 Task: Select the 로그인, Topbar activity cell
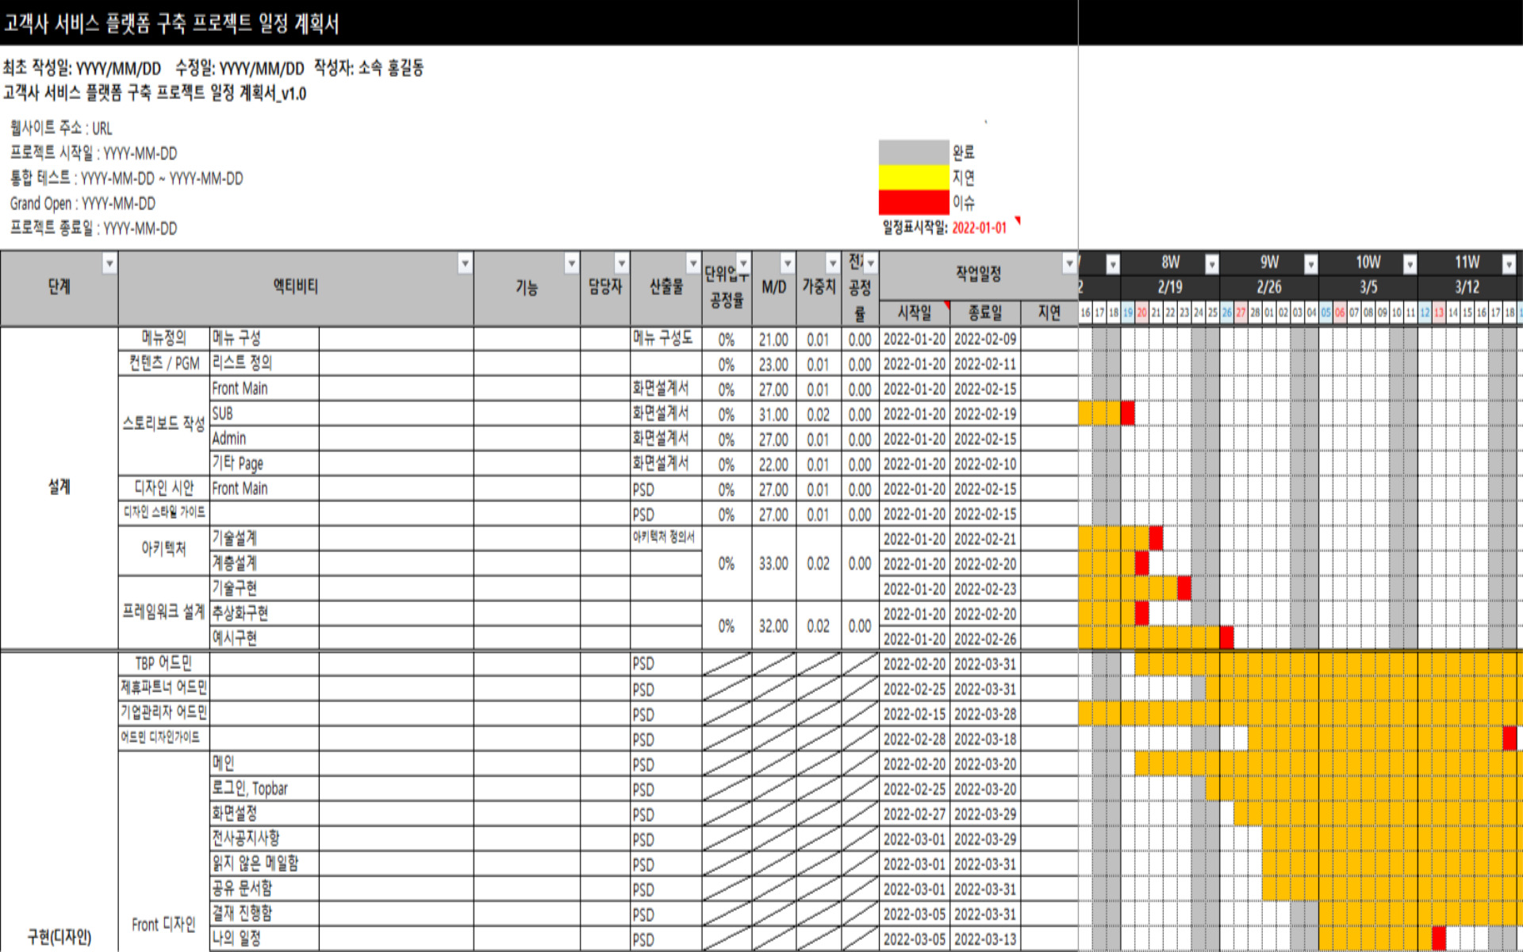(x=264, y=789)
